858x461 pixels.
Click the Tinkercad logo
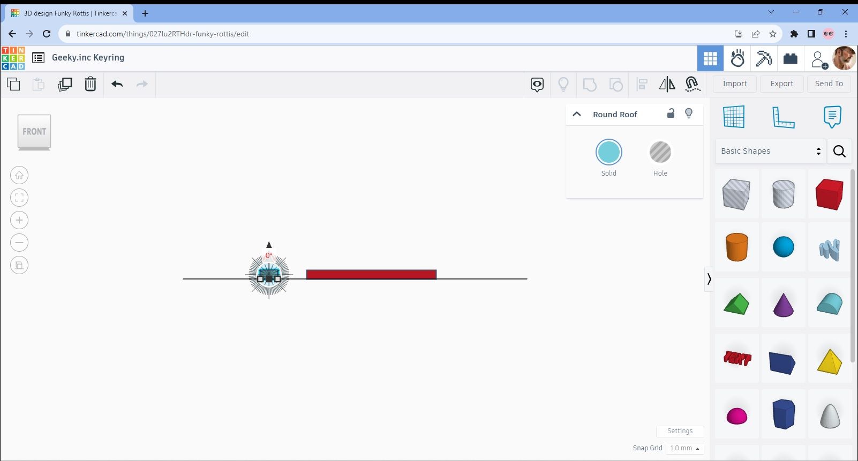[13, 58]
